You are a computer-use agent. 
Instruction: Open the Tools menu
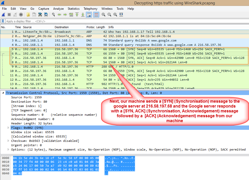pos(120,9)
